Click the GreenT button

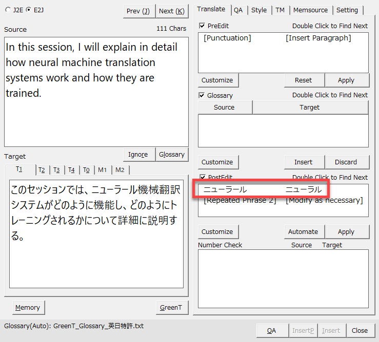coord(171,307)
